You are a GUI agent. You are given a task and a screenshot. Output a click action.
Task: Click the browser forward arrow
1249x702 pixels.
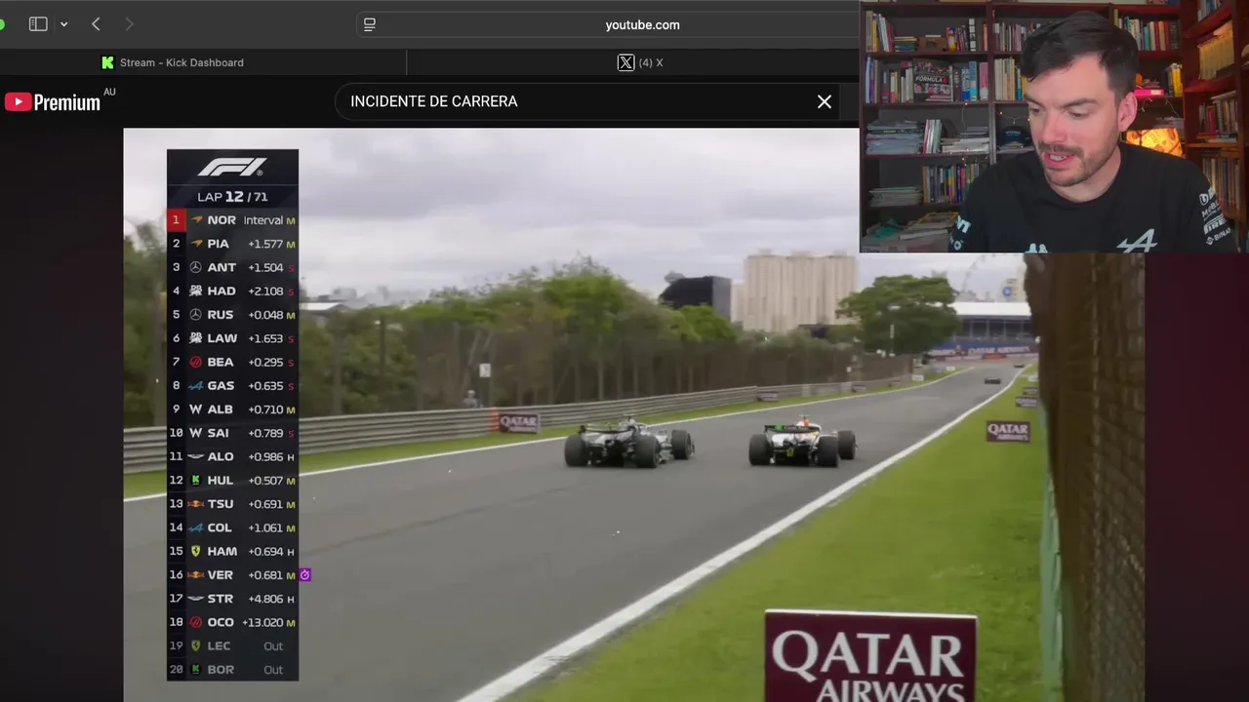tap(129, 24)
